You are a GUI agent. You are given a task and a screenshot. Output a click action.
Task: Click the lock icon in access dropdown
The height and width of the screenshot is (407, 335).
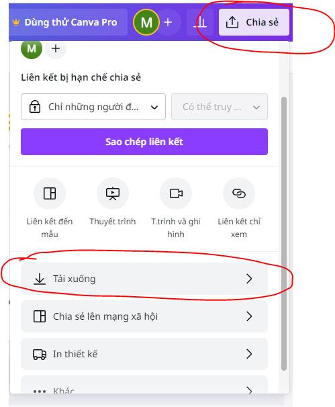(x=35, y=107)
